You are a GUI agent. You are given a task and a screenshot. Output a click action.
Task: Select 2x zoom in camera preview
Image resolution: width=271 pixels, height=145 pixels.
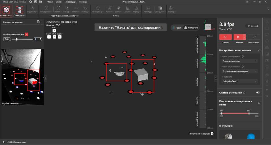tap(28, 98)
